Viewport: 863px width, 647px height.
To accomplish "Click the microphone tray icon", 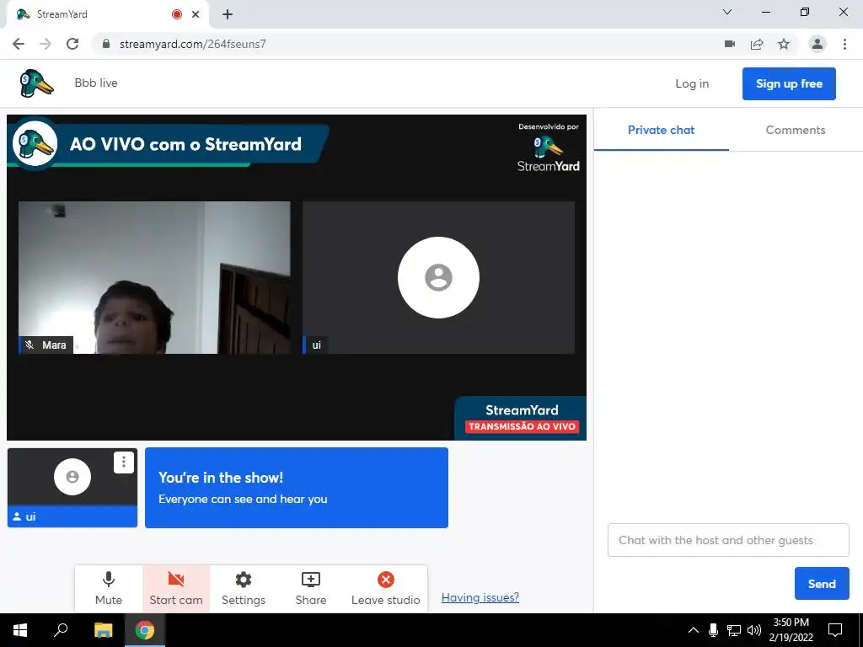I will coord(713,630).
